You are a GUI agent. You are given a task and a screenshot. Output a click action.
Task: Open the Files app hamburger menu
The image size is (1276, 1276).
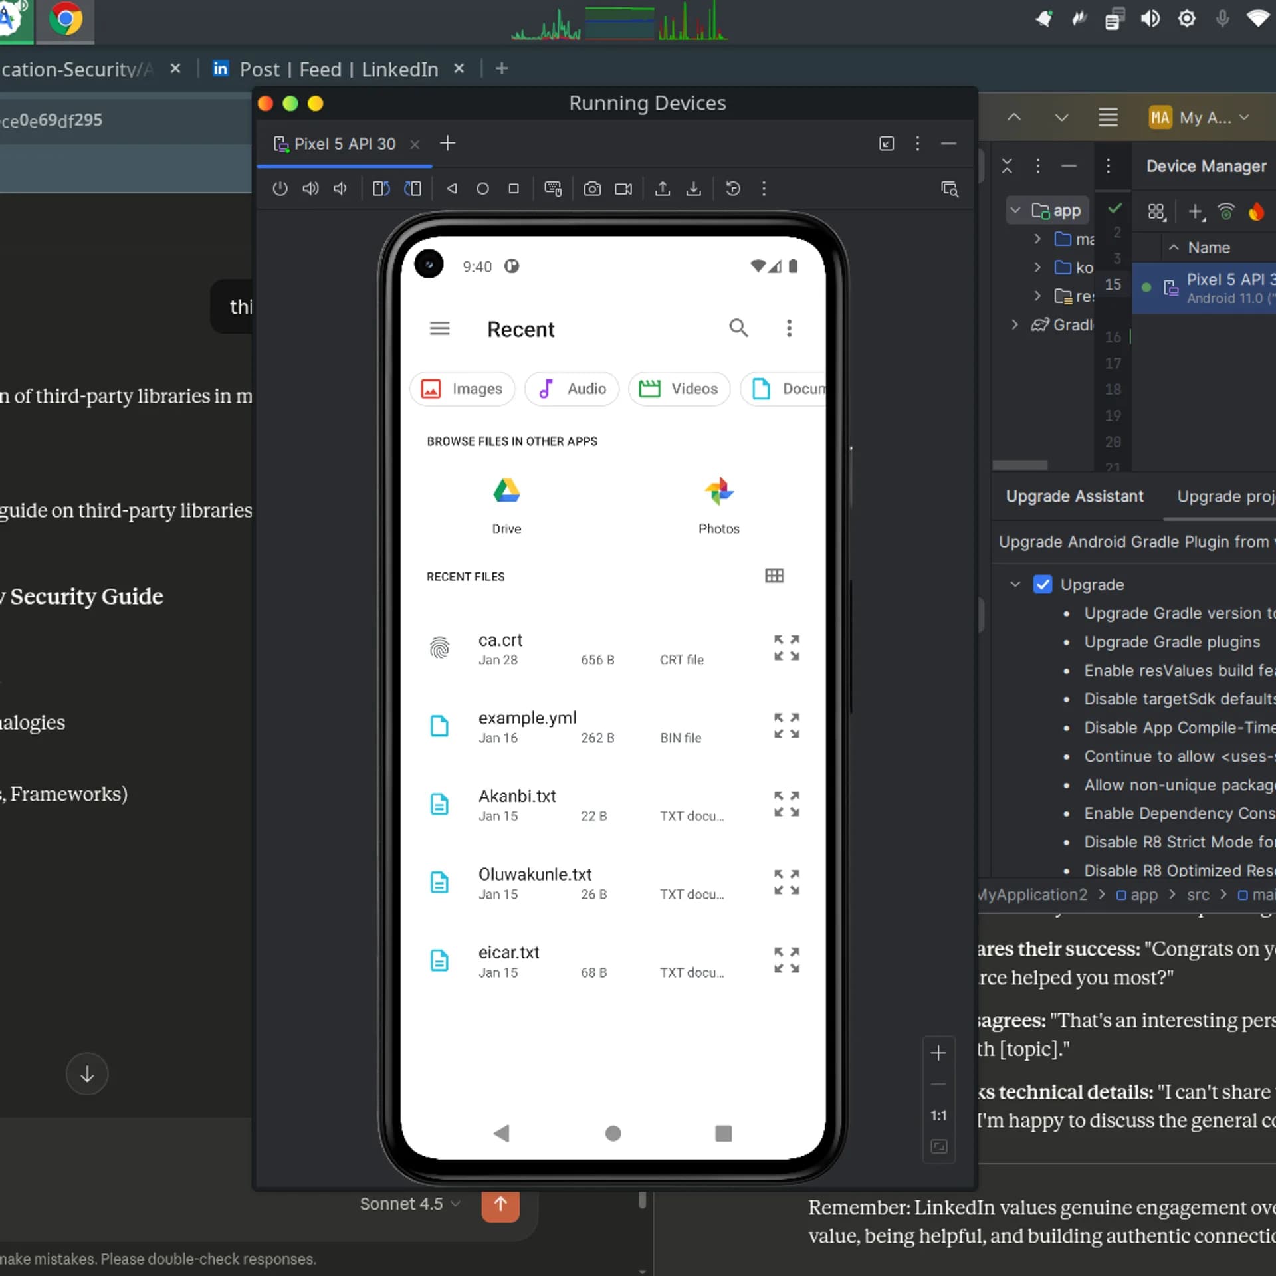(439, 328)
